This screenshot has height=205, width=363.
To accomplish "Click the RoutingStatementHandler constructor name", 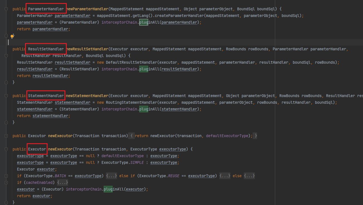I will (131, 102).
